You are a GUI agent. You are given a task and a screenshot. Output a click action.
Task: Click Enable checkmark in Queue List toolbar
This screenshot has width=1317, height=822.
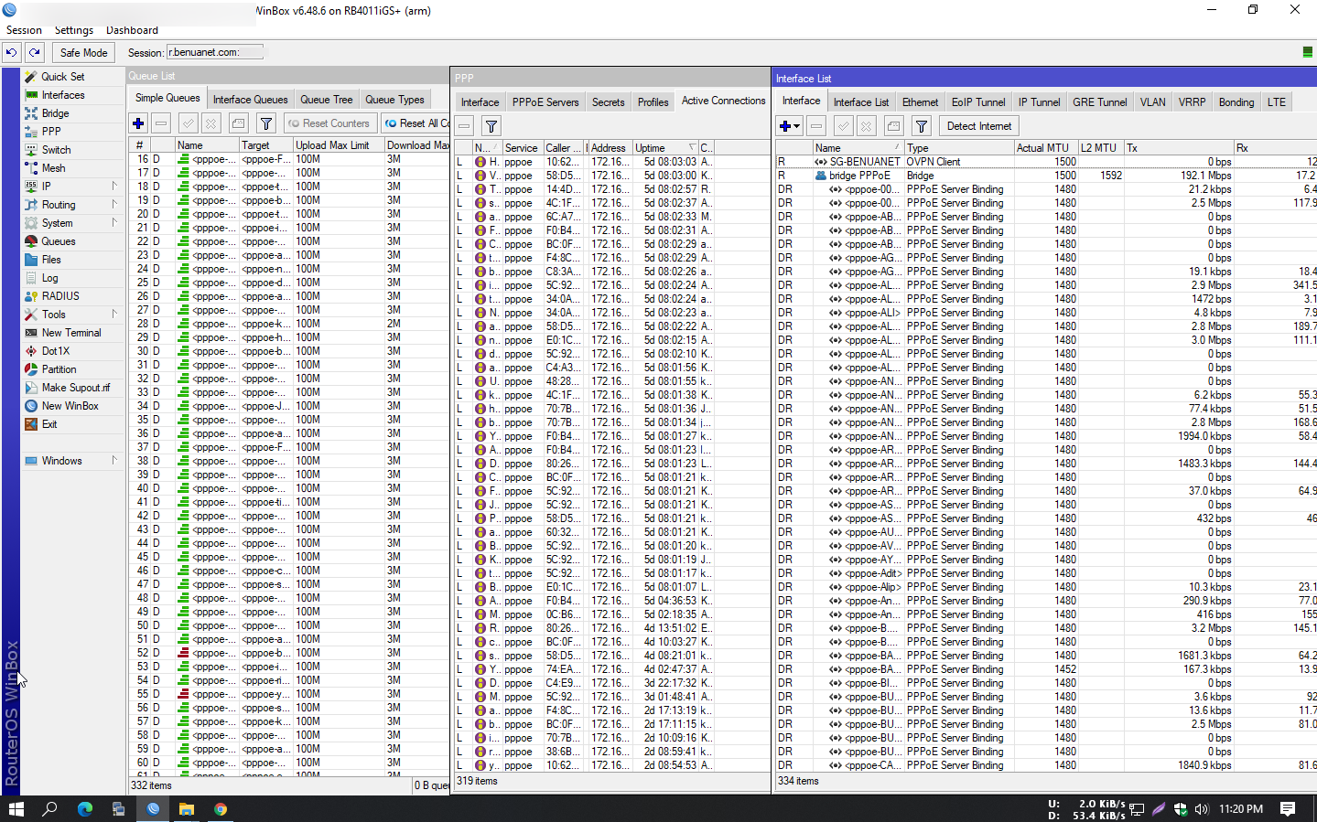click(x=188, y=123)
